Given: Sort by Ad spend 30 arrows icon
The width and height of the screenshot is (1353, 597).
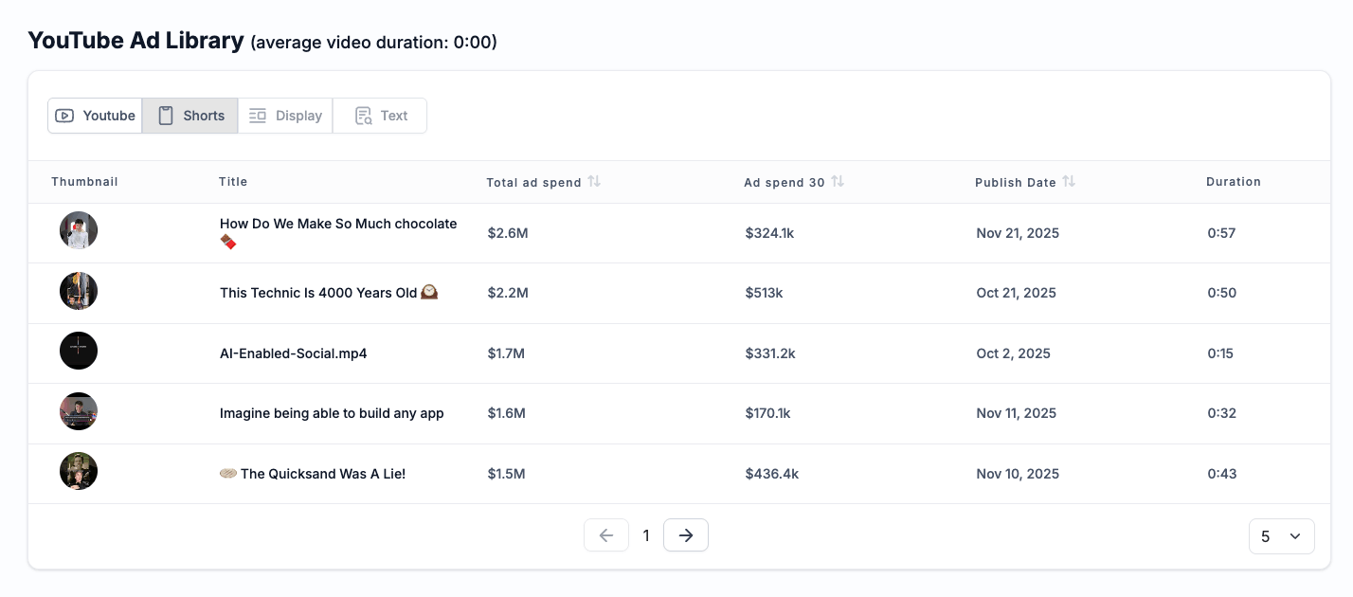Looking at the screenshot, I should pos(838,181).
